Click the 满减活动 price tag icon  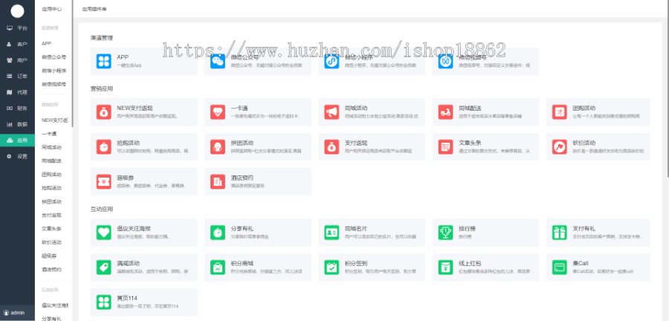(104, 267)
